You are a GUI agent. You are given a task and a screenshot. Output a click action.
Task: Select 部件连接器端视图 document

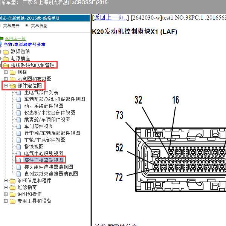coord(44,160)
